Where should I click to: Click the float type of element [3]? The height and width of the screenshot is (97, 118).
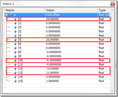(x=101, y=31)
